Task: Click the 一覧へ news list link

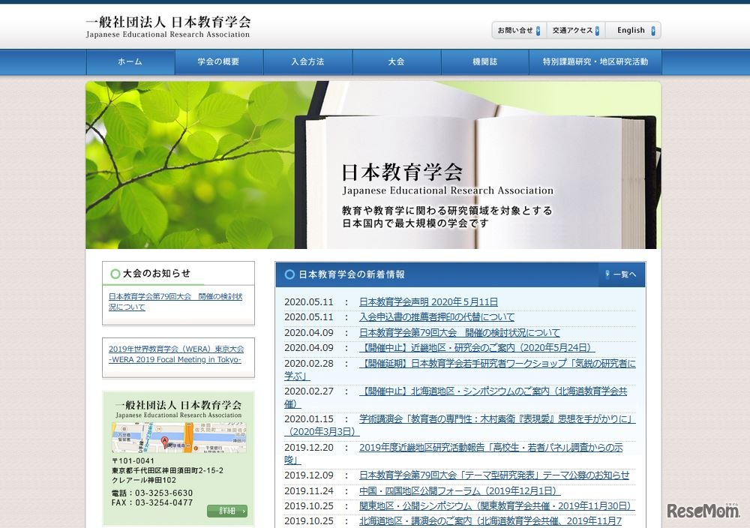Action: click(624, 274)
